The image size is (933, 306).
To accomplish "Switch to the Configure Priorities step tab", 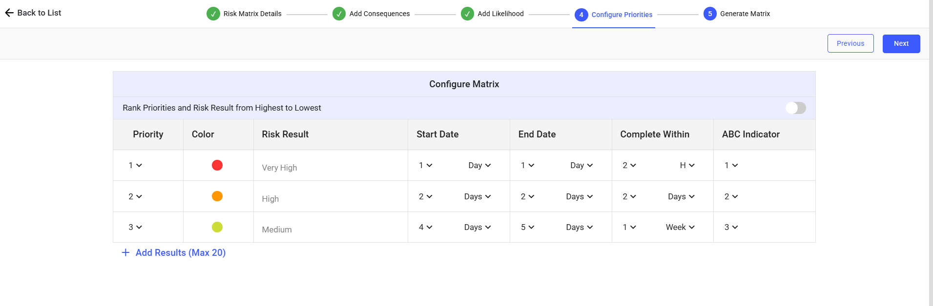I will coord(622,15).
